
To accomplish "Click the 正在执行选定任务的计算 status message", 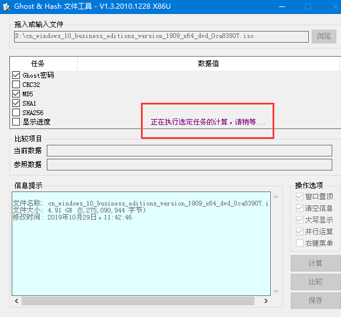I will 208,122.
